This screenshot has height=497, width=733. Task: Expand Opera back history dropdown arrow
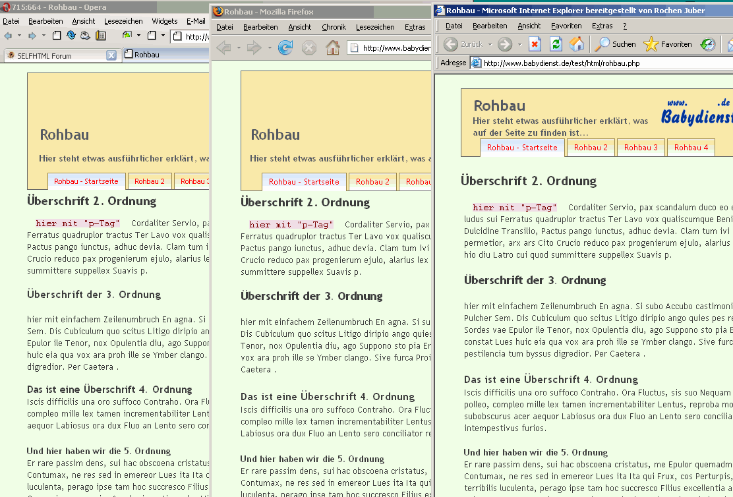(x=19, y=36)
